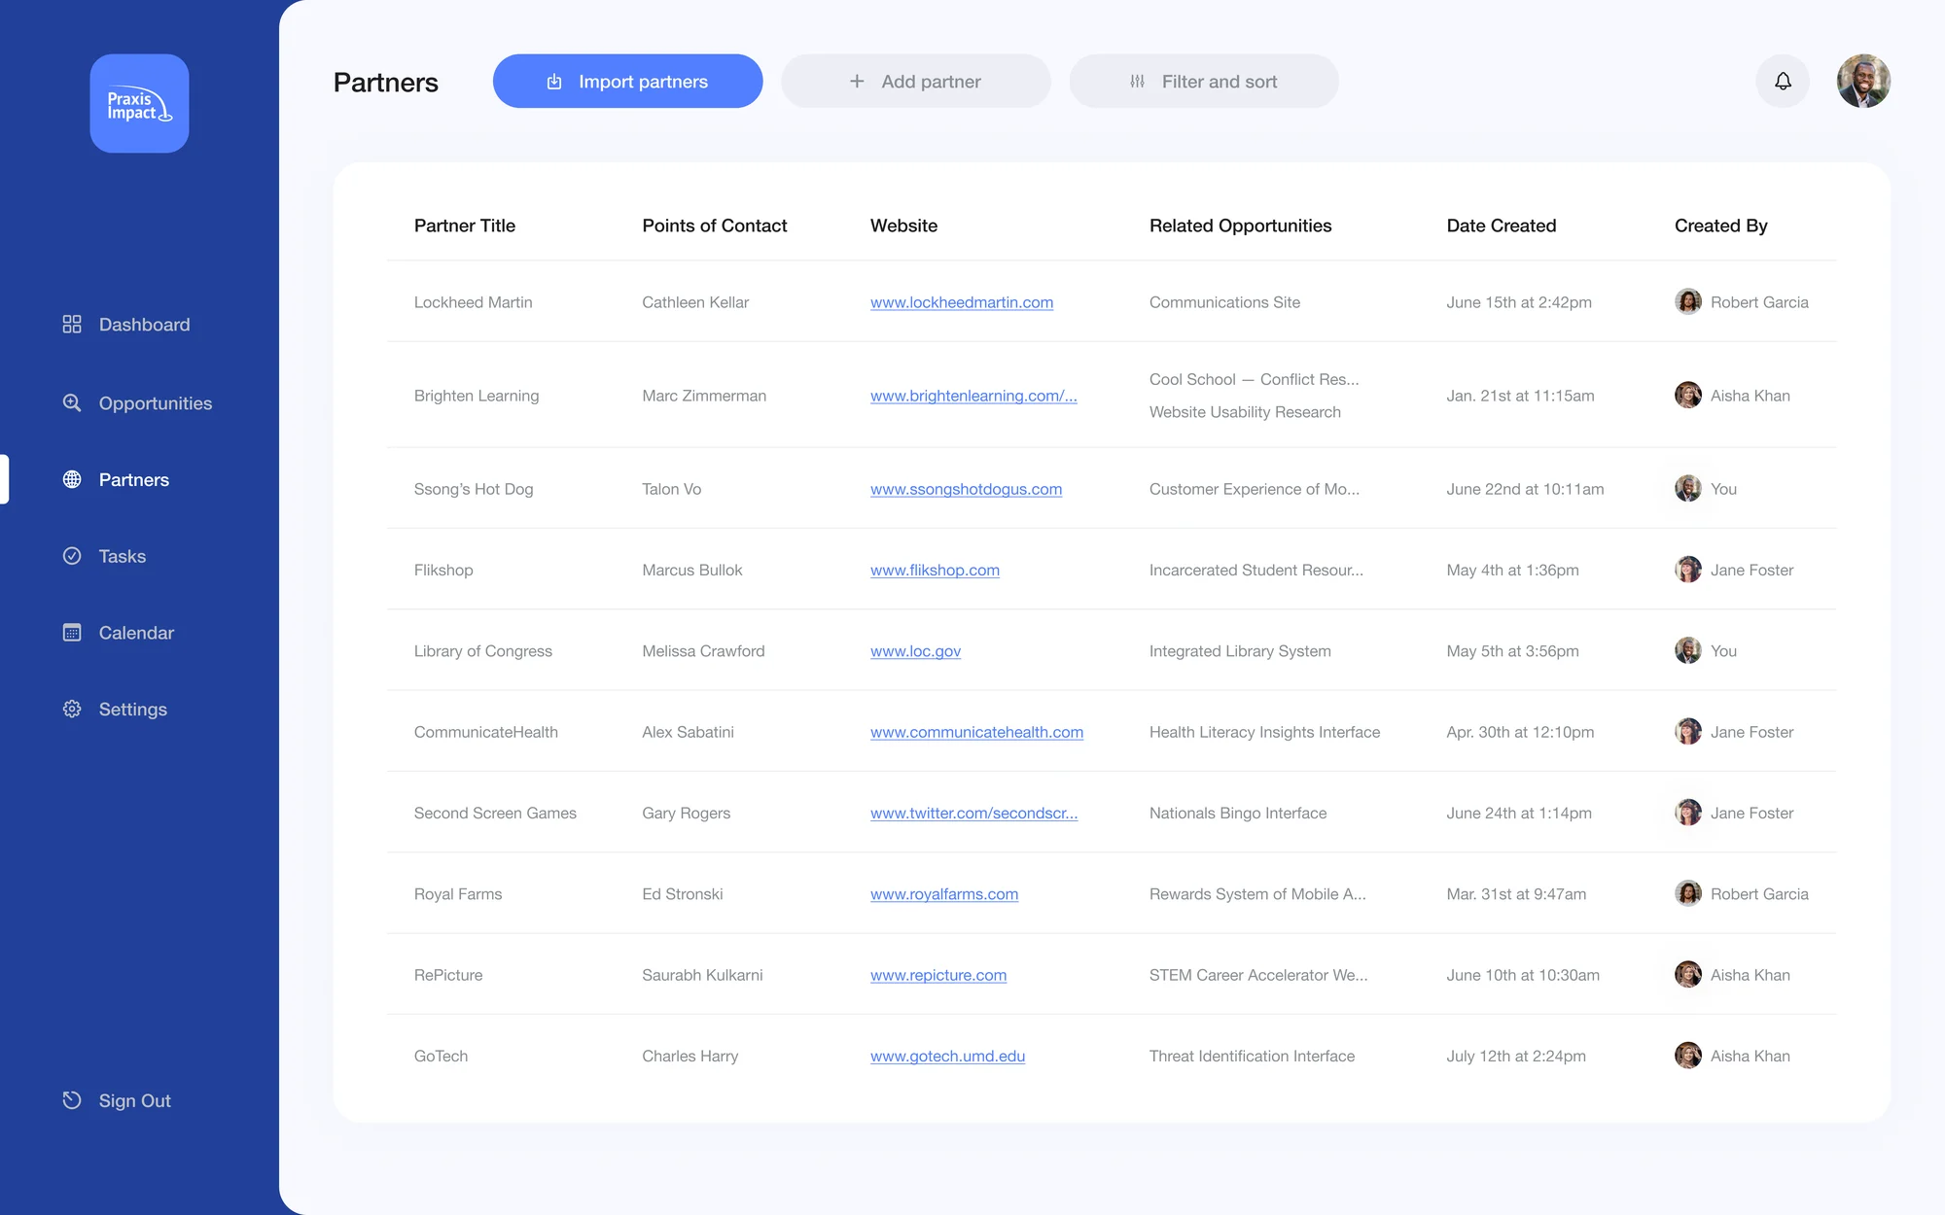Click the Add partner button

pos(915,81)
